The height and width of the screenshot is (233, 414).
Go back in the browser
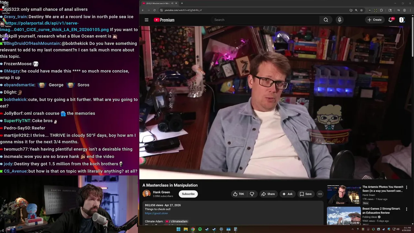[x=143, y=10]
